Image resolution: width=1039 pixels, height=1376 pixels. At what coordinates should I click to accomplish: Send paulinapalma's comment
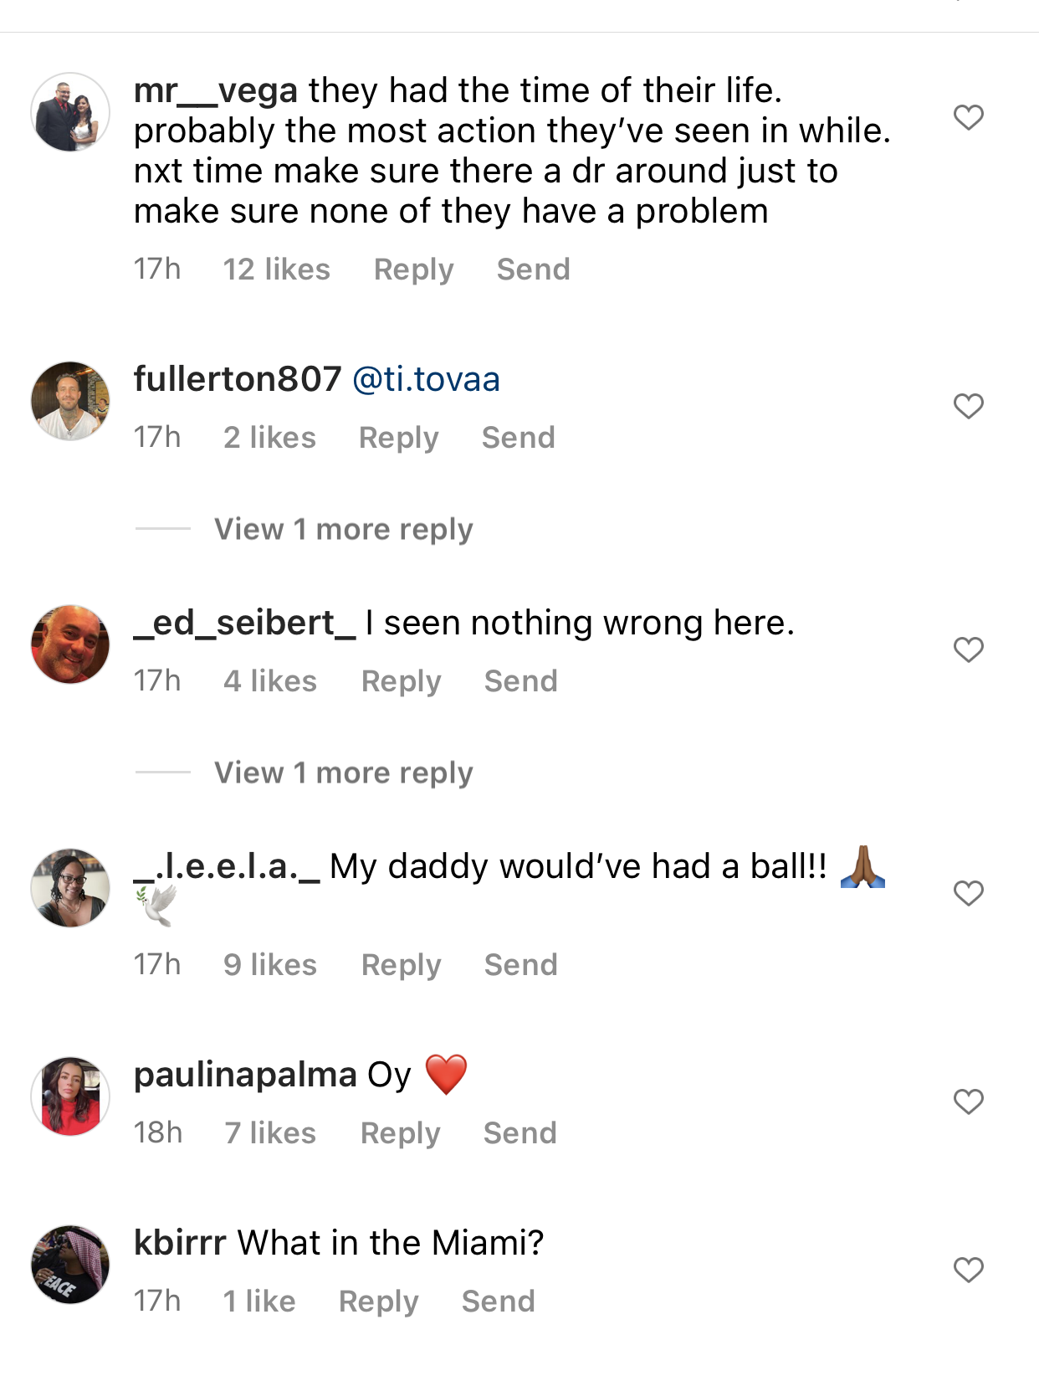point(519,1132)
